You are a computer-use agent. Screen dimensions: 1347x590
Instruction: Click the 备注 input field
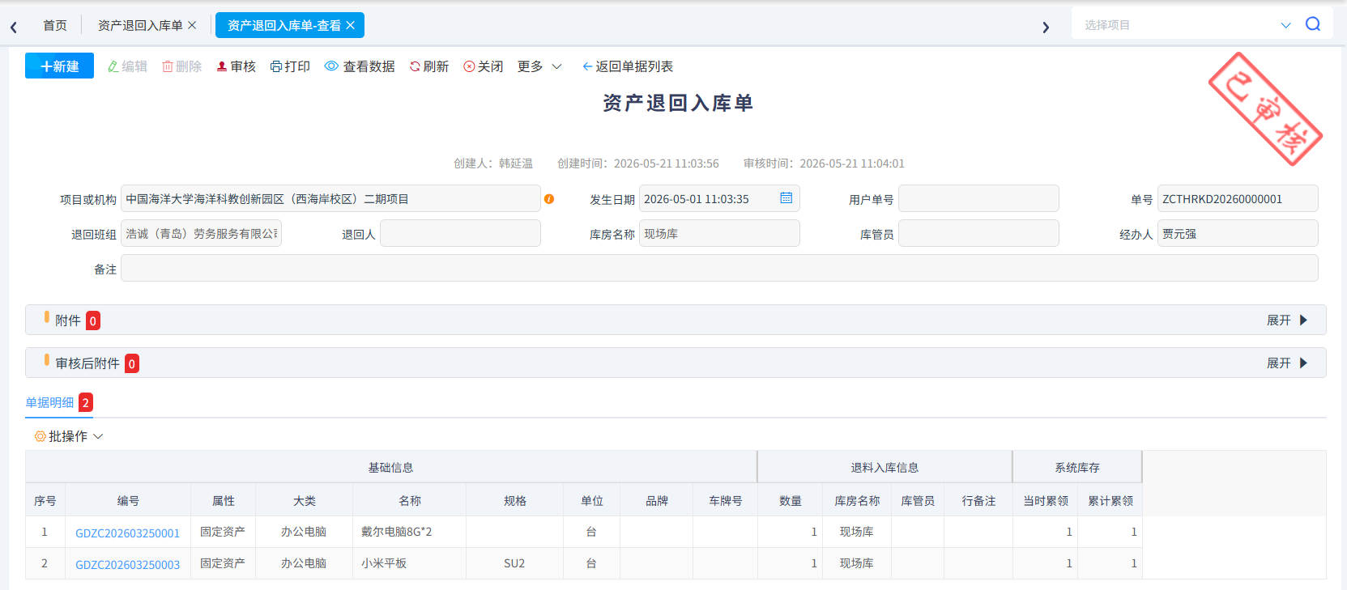point(719,268)
